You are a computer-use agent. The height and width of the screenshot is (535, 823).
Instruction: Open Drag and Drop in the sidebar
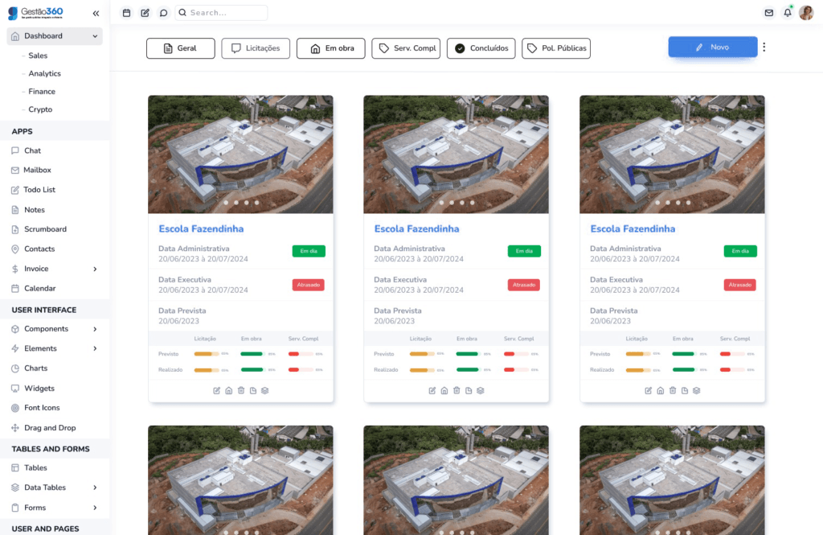[x=50, y=428]
